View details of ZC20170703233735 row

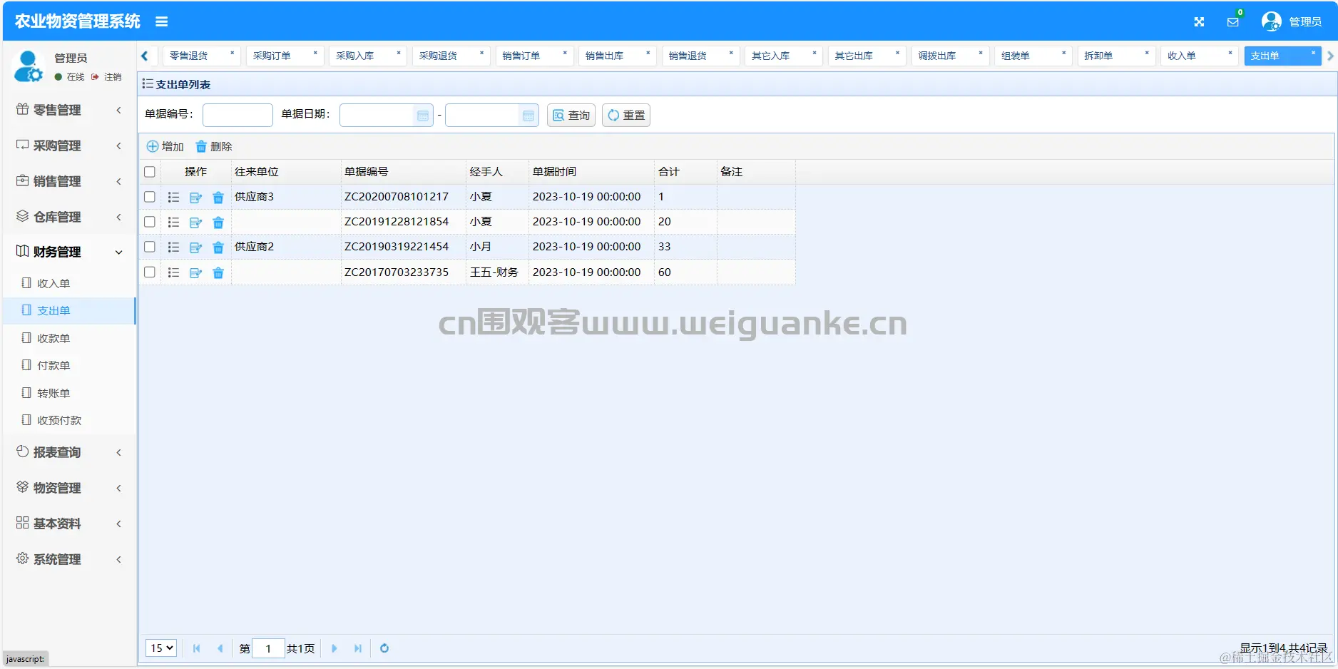pyautogui.click(x=173, y=272)
